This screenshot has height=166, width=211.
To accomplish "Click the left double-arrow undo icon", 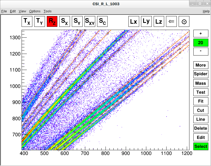I will (172, 22).
